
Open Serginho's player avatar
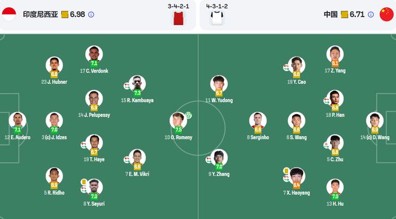pos(258,120)
